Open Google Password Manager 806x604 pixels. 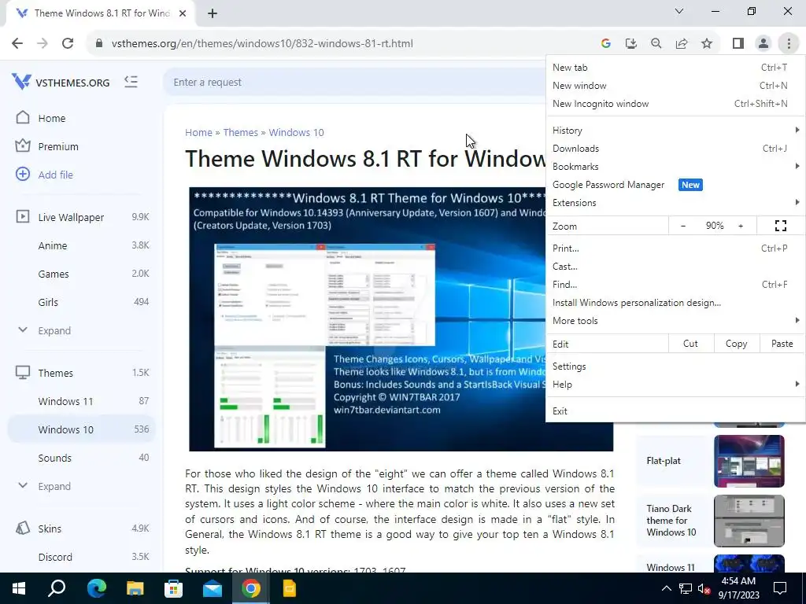pyautogui.click(x=675, y=184)
